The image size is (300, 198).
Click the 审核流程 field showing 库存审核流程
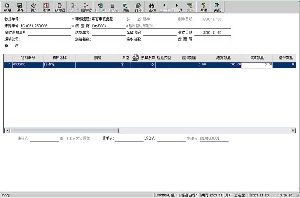pyautogui.click(x=108, y=19)
